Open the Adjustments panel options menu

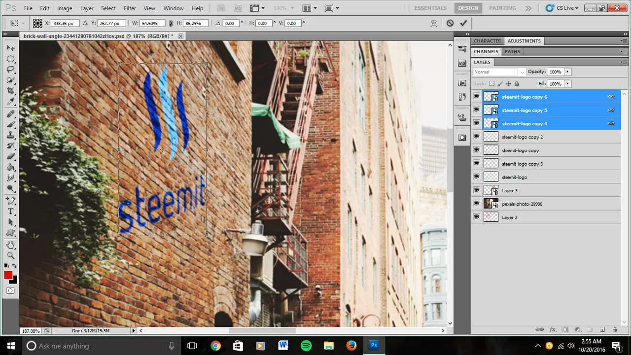(x=624, y=41)
